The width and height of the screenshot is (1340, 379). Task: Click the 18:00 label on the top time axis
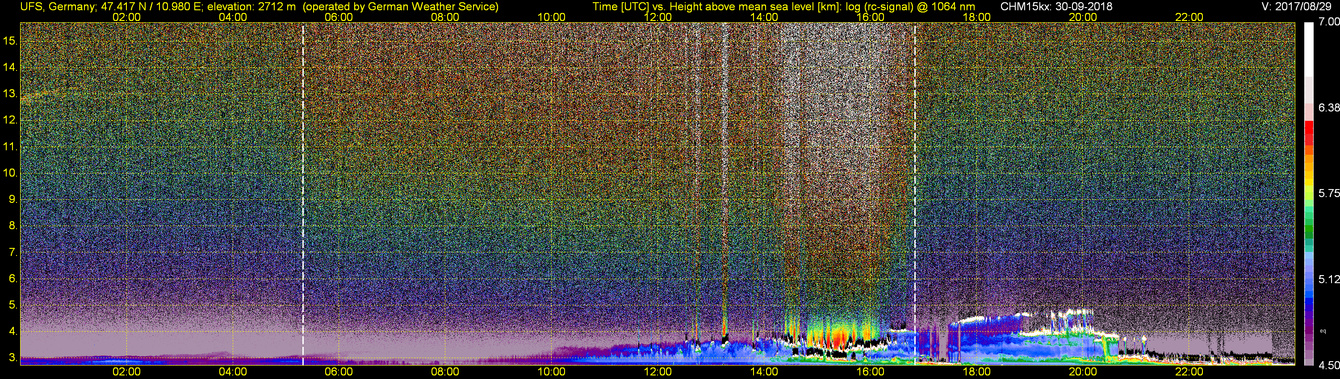(x=976, y=17)
